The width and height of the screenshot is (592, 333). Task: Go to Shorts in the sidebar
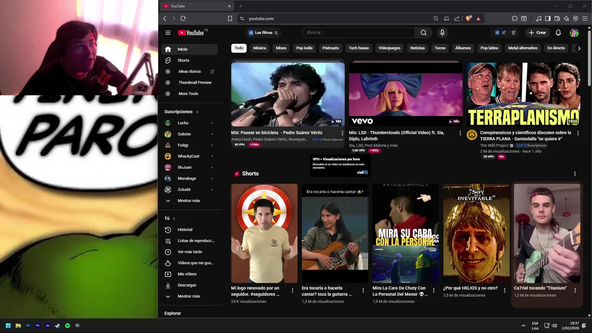[x=189, y=60]
